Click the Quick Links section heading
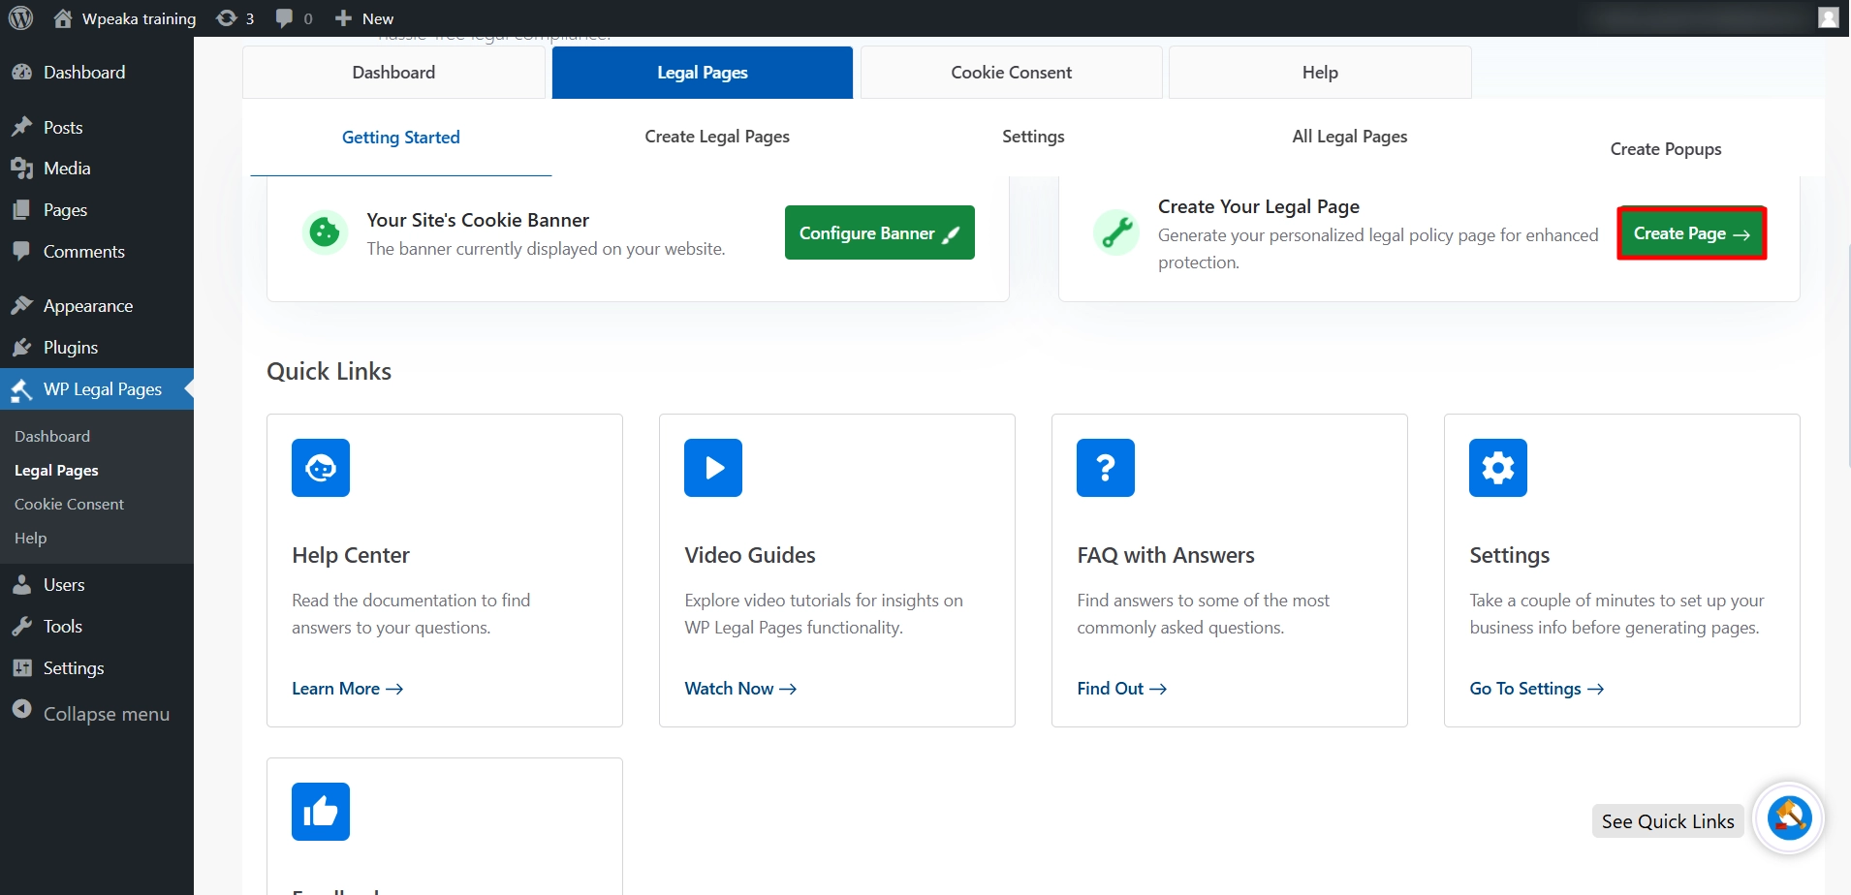 tap(329, 372)
